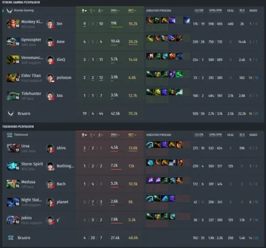
Task: Select the Tidehunter hero portrait
Action: (13, 96)
